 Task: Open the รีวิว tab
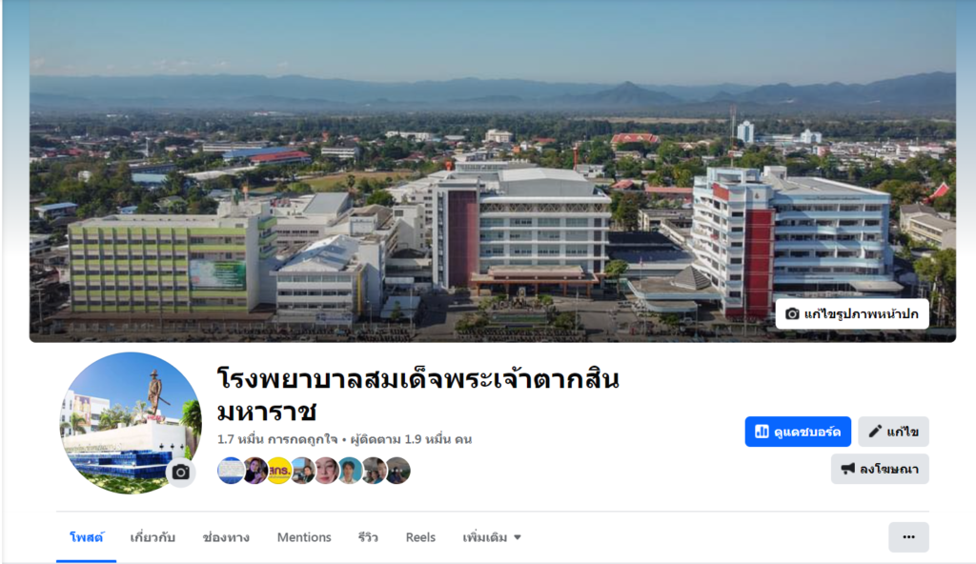click(368, 537)
